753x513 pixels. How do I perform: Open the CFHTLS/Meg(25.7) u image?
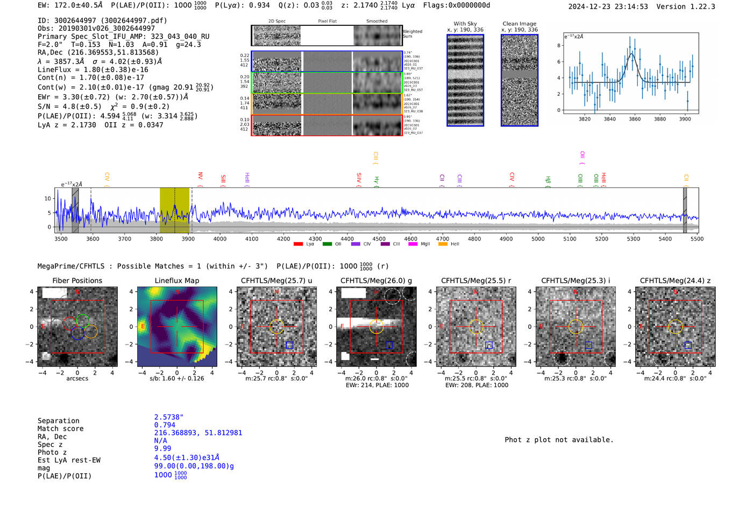point(276,327)
